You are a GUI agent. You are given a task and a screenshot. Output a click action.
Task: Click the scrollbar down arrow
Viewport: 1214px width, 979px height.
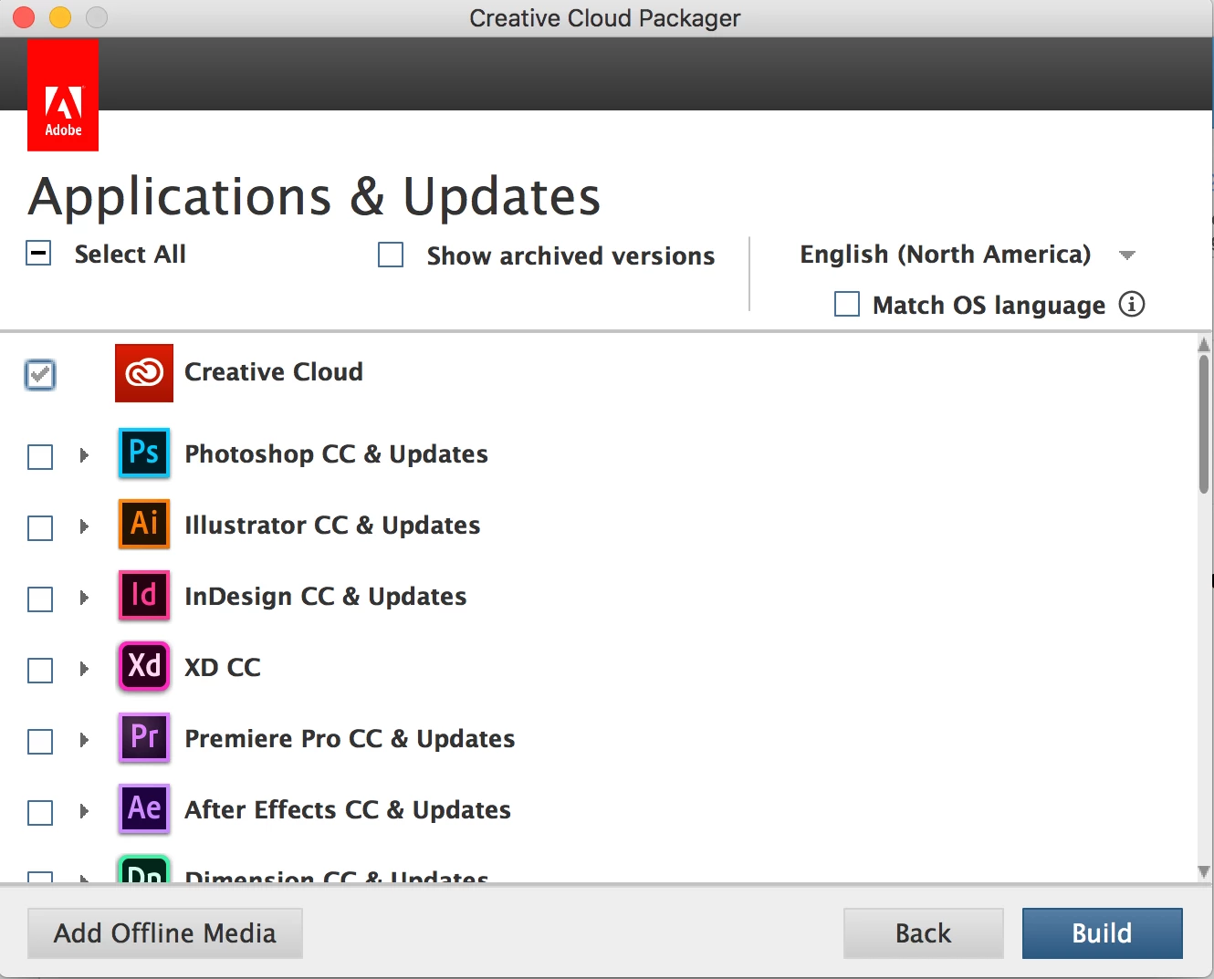point(1204,871)
